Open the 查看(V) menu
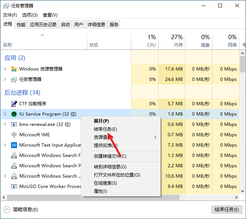 coord(50,15)
